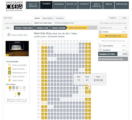Click the Login button
Viewport: 132px width, 120px height.
tap(124, 18)
